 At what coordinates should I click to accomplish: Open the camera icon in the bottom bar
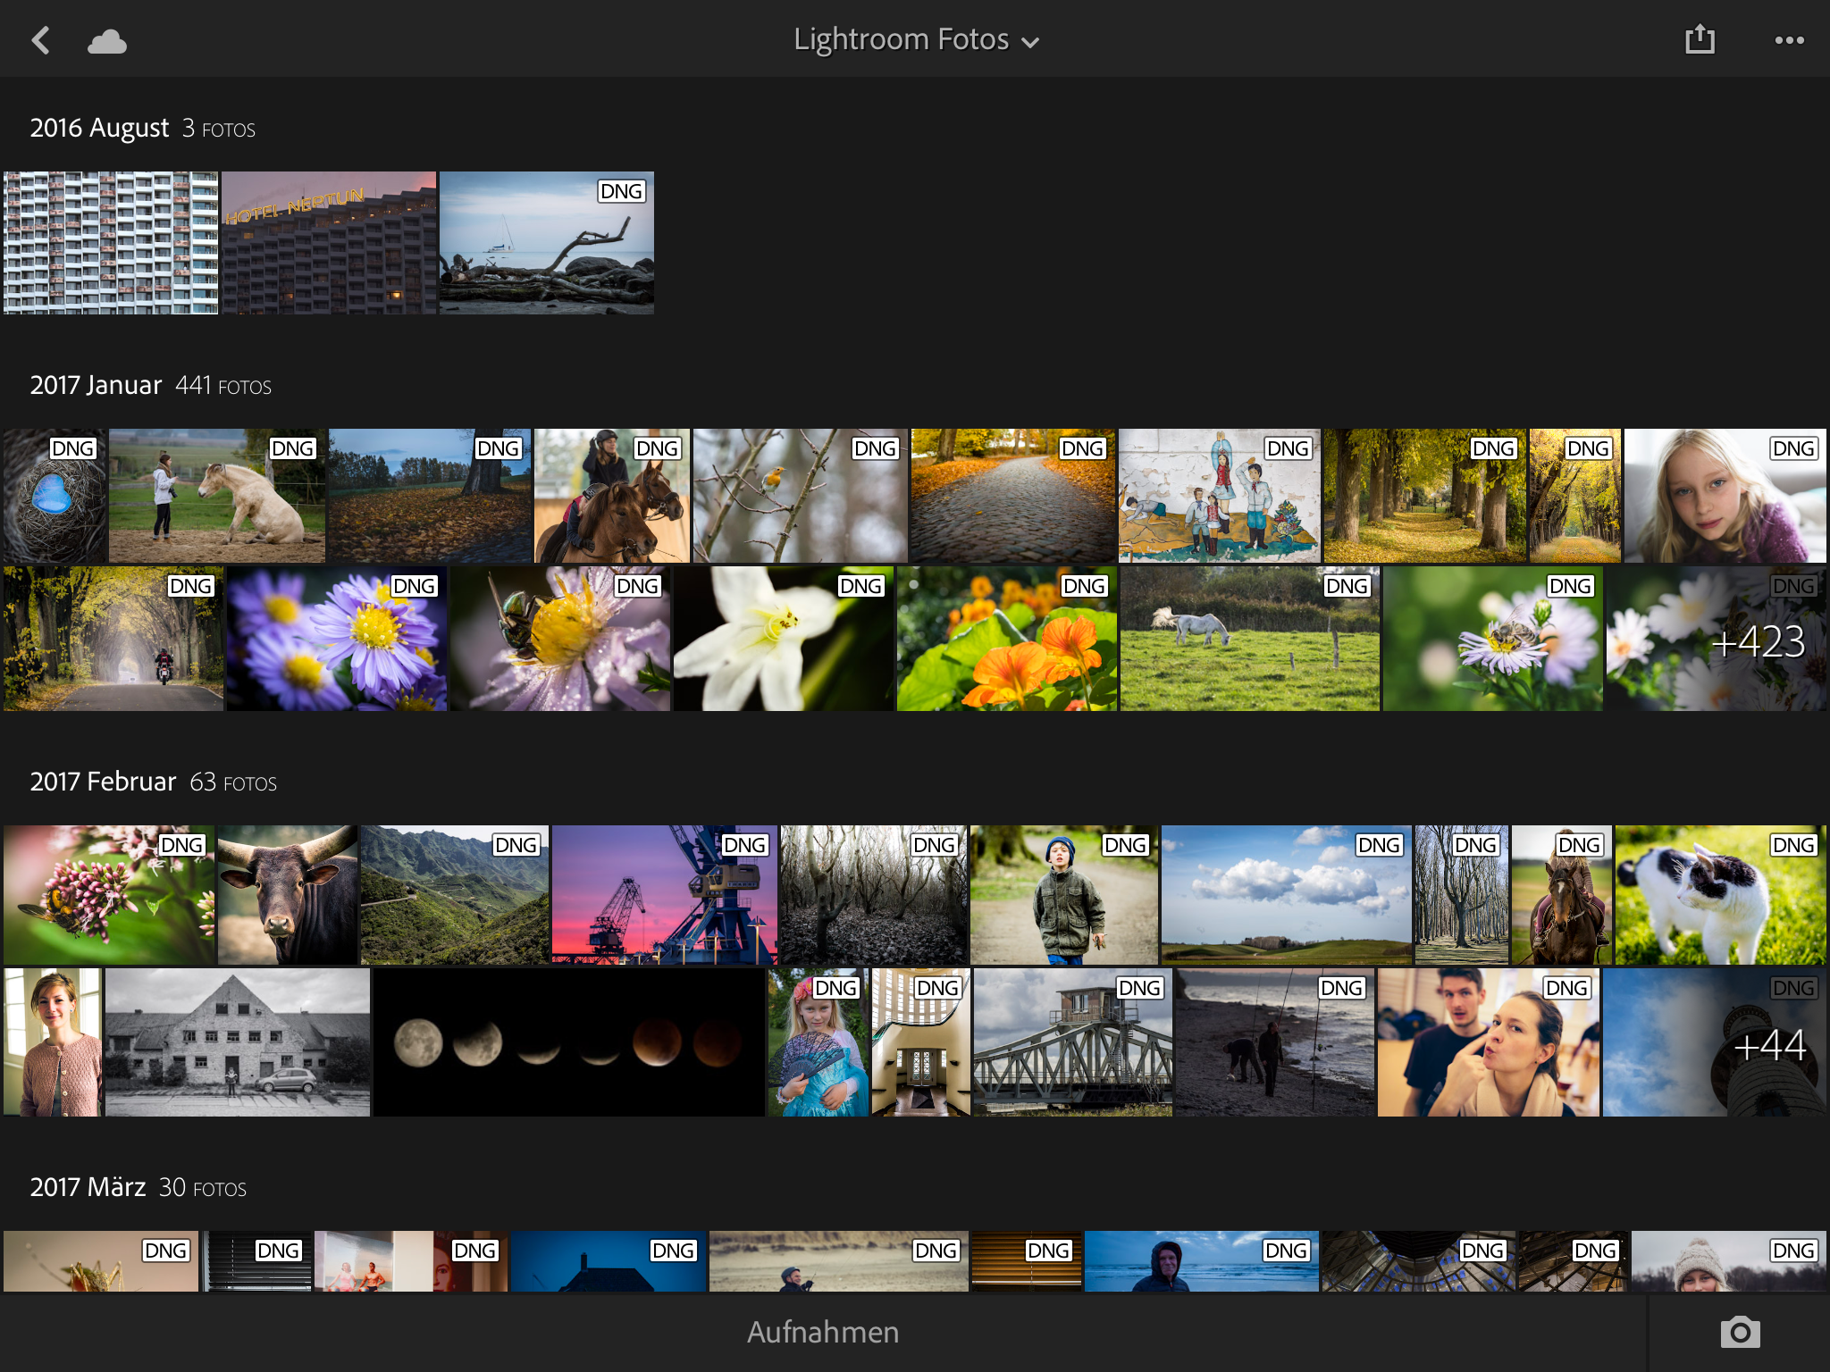(x=1740, y=1332)
